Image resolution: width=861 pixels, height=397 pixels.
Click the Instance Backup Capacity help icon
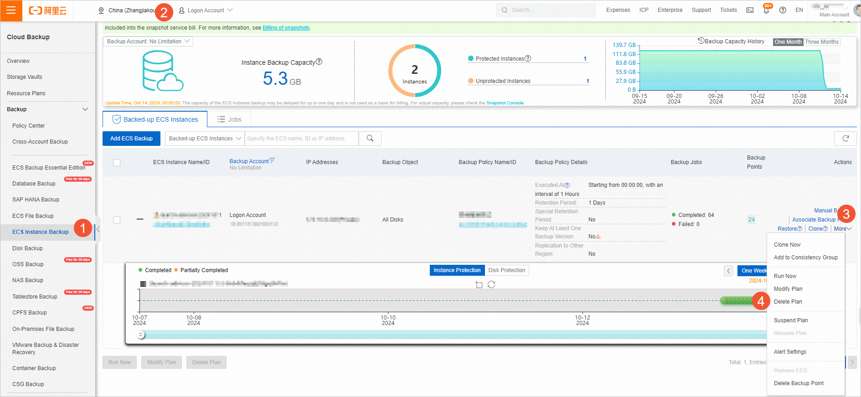pos(319,62)
